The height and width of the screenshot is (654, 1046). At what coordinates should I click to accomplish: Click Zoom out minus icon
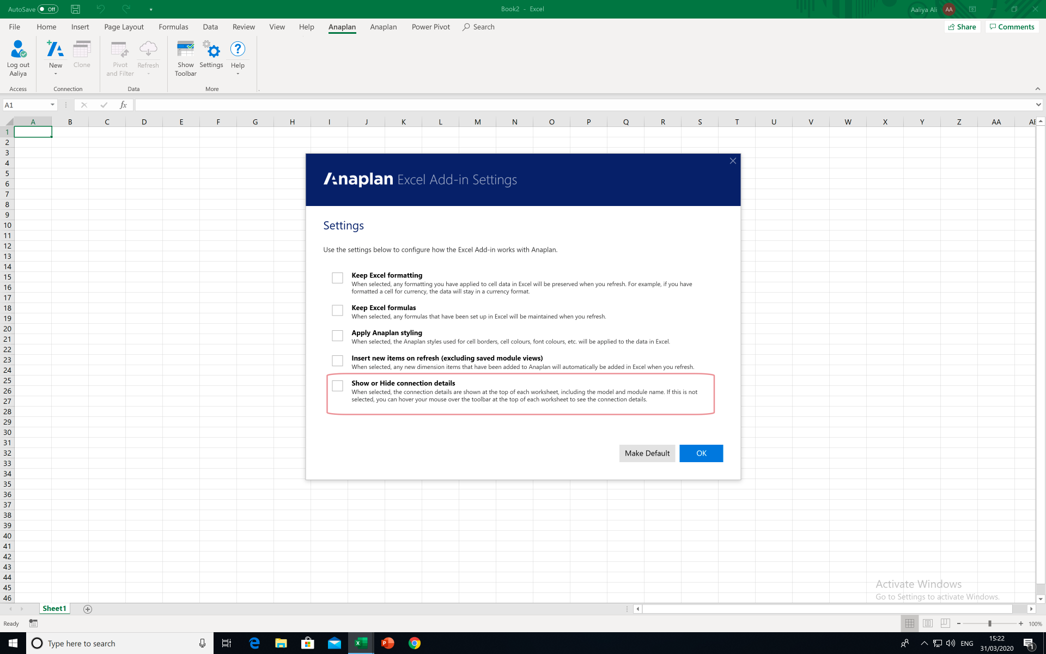tap(959, 623)
